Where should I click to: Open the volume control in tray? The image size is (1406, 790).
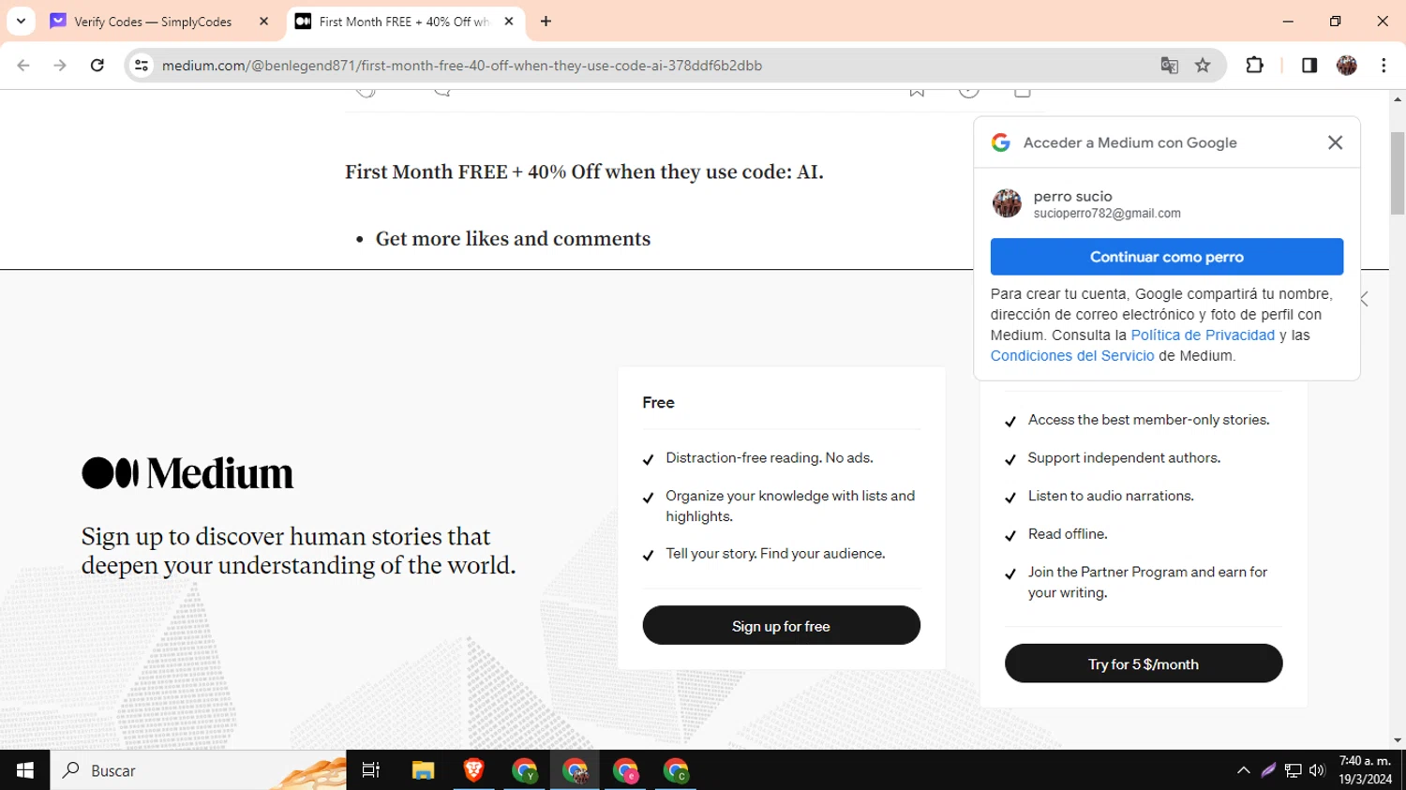(x=1317, y=770)
